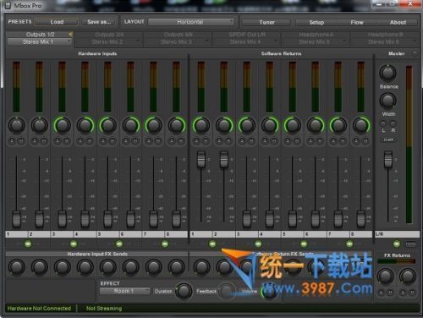This screenshot has width=423, height=318.
Task: Click the Master Balance knob
Action: pyautogui.click(x=388, y=73)
